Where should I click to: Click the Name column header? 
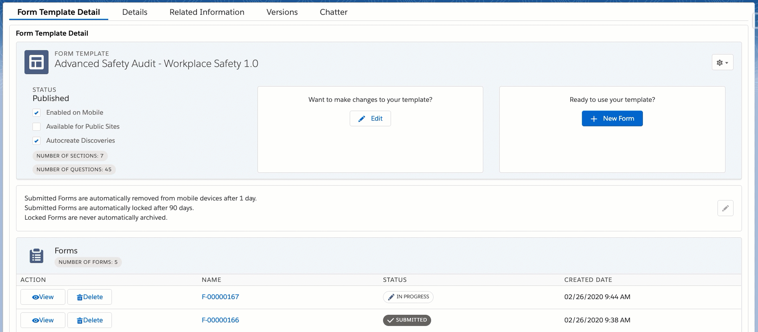(x=211, y=280)
